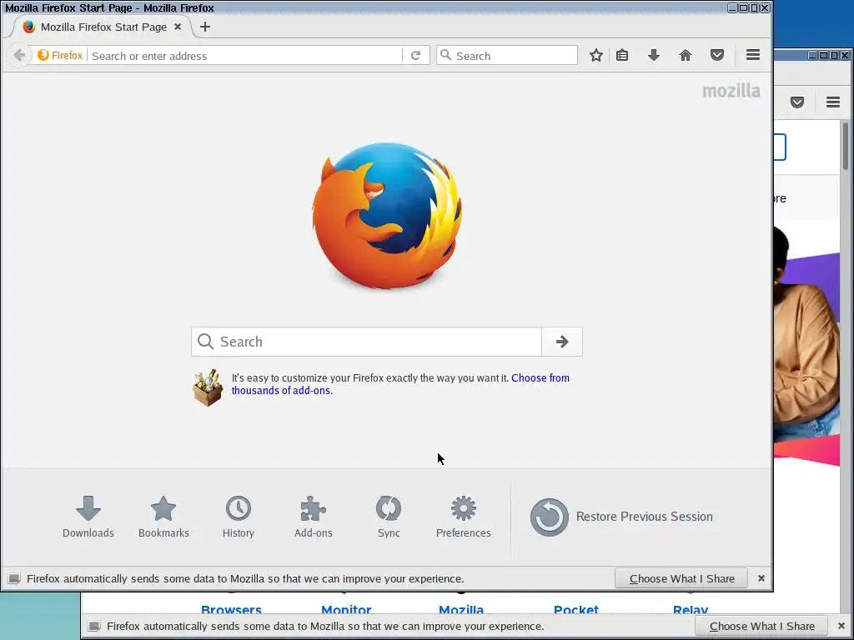This screenshot has height=640, width=854.
Task: Open Pocket icon in background Firefox window
Action: [x=797, y=102]
